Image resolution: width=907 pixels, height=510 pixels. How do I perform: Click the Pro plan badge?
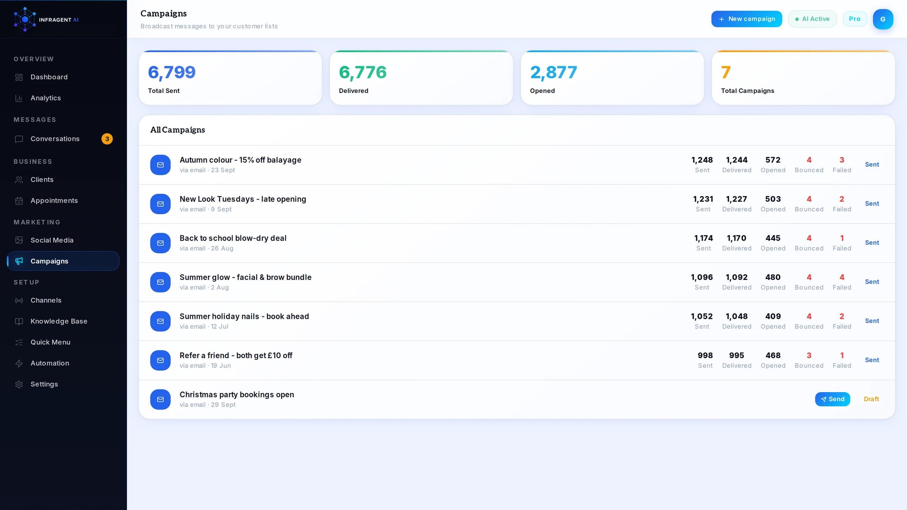coord(854,19)
